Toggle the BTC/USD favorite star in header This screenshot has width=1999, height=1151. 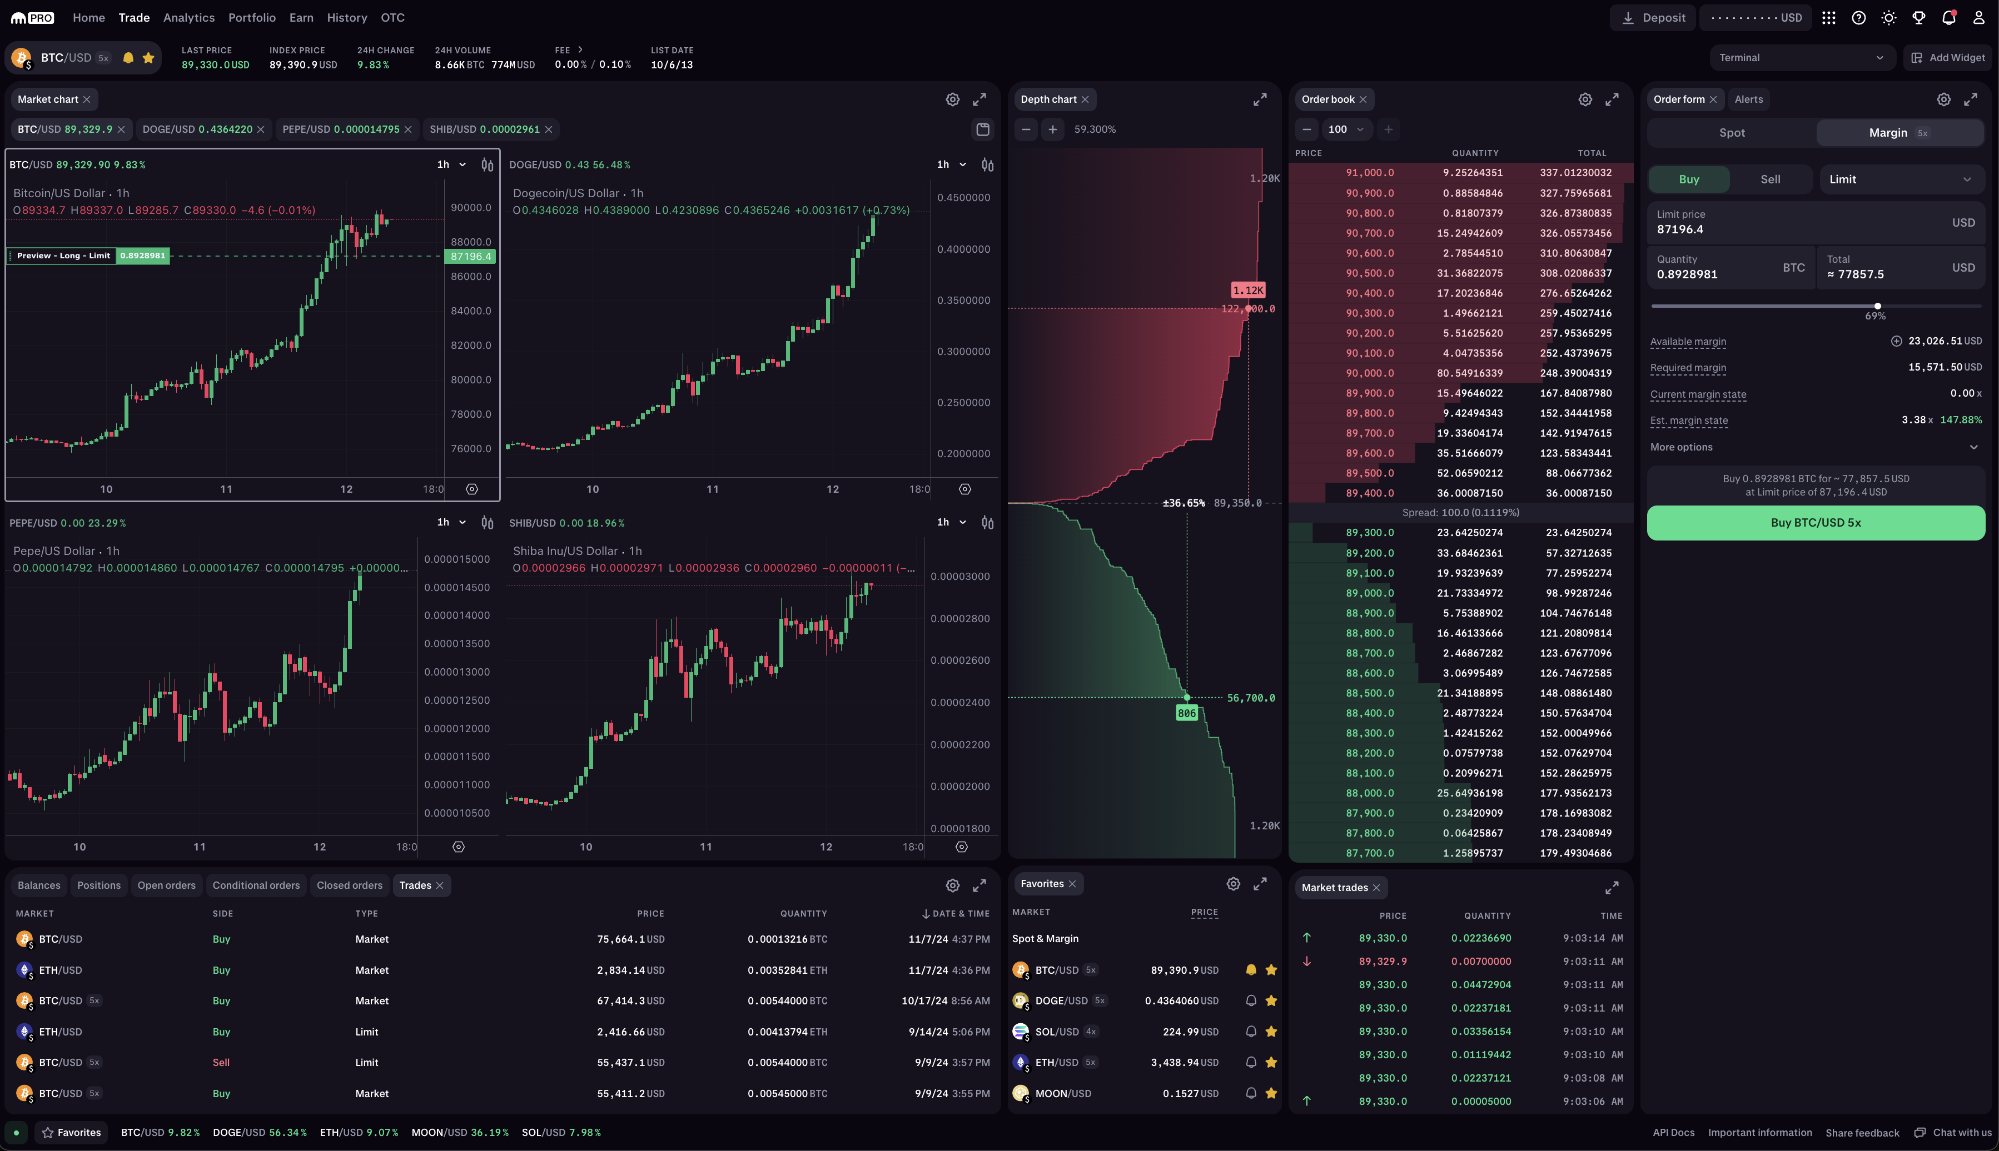click(x=148, y=58)
